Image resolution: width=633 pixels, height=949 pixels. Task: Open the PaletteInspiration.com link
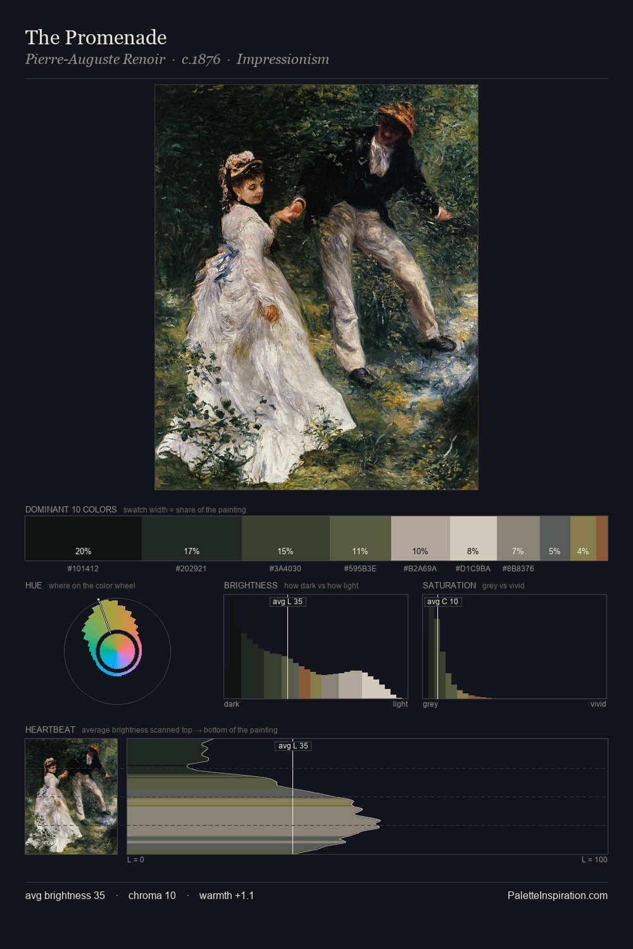[558, 895]
